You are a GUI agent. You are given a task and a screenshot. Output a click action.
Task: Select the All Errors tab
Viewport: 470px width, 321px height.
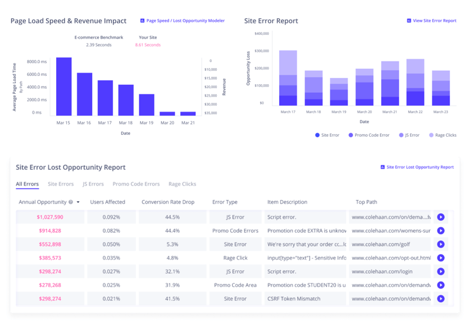[28, 184]
